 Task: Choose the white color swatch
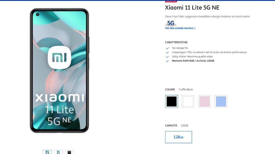point(188,101)
